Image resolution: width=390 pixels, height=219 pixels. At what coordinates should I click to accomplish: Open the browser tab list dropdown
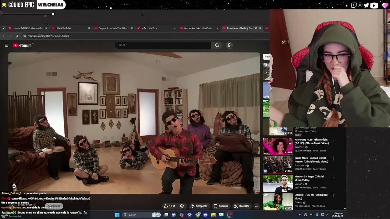pyautogui.click(x=3, y=28)
